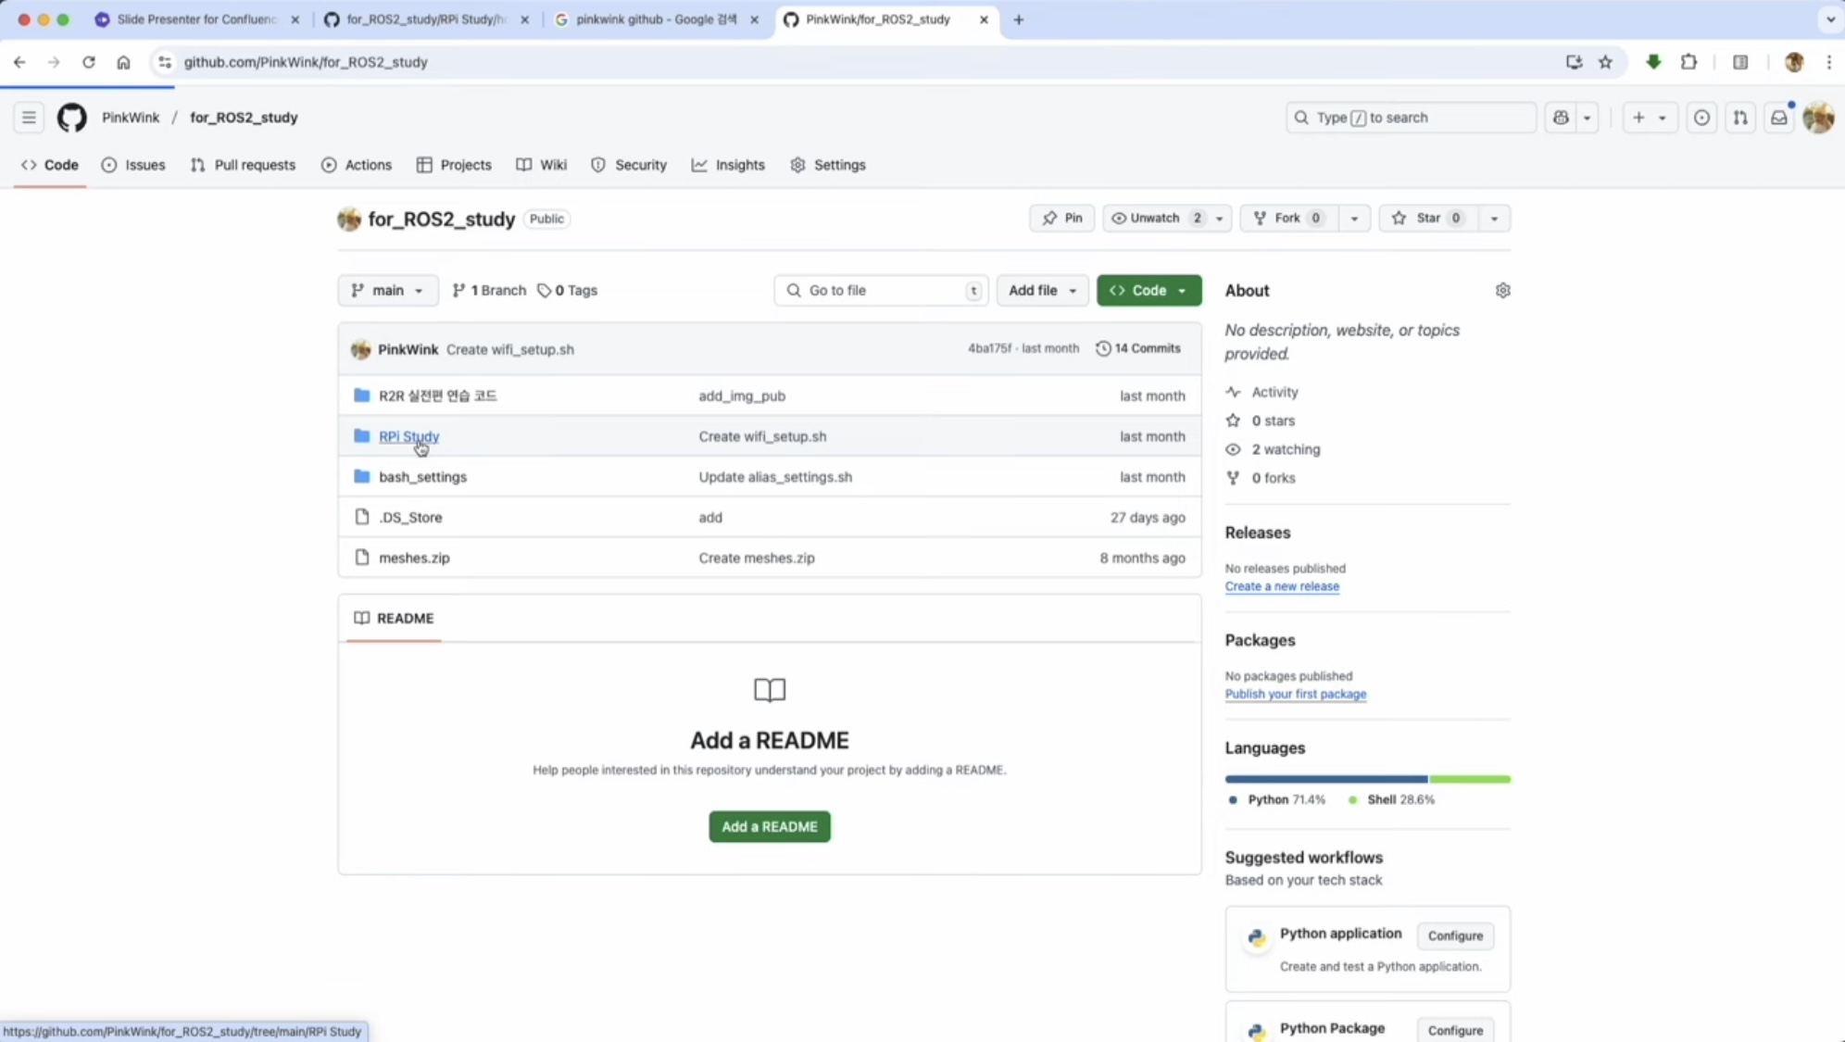The width and height of the screenshot is (1845, 1042).
Task: Expand the Add file dropdown
Action: [x=1042, y=291]
